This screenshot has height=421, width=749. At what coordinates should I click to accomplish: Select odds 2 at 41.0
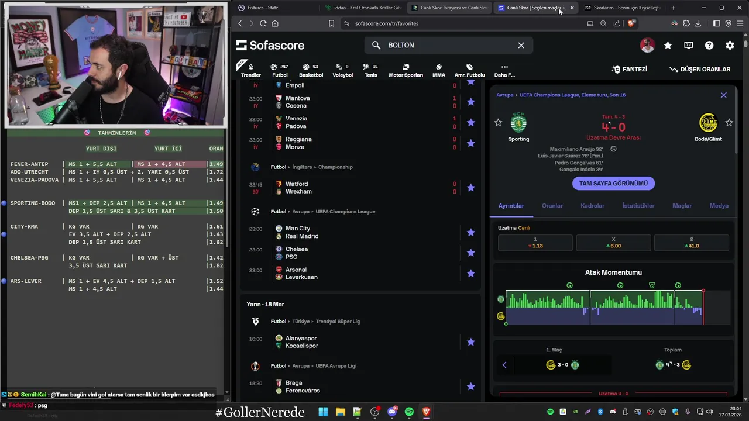691,243
